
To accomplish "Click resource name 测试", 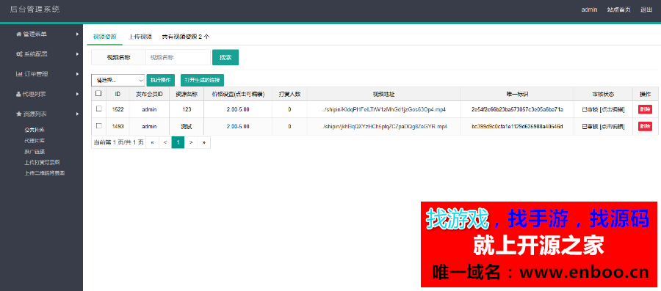I will point(187,127).
